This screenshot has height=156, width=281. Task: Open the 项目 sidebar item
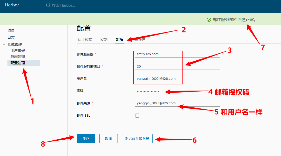11,30
